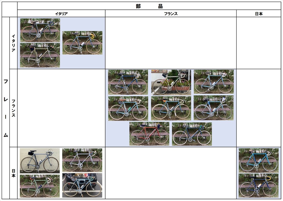Click the dark blue bicycle beside the red one

pyautogui.click(x=192, y=134)
